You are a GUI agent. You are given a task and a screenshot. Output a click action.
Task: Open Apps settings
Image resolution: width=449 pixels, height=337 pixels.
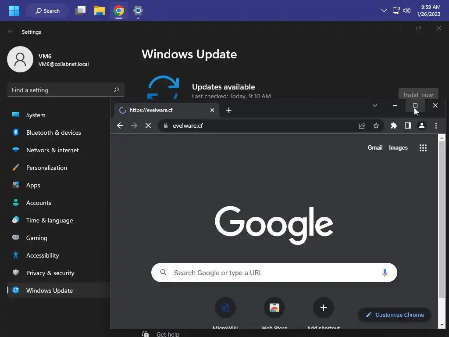(x=59, y=185)
